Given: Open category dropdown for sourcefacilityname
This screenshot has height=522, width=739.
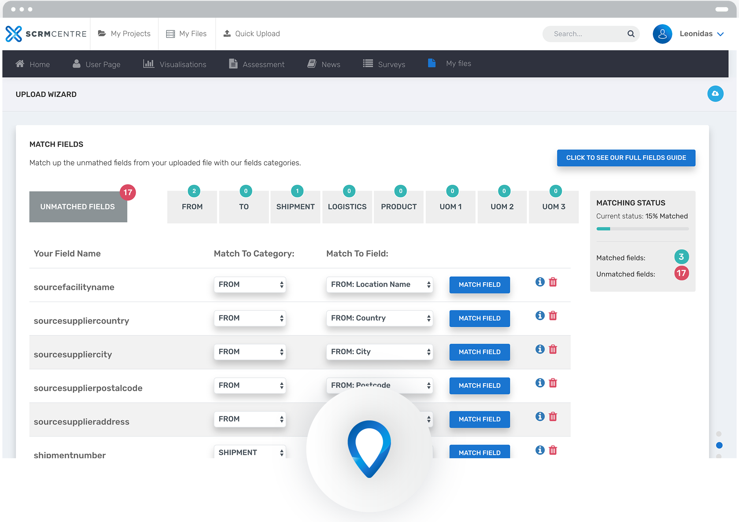Looking at the screenshot, I should click(250, 285).
